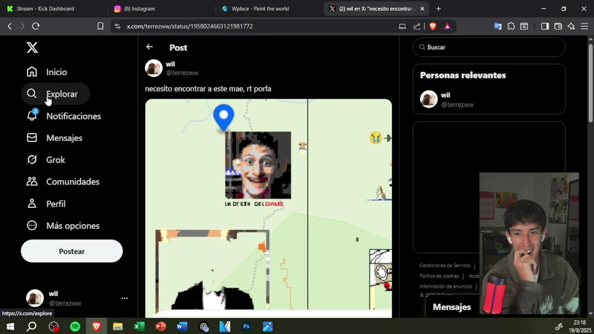Open File Explorer from the taskbar
Screen dimensions: 594x334
tap(117, 327)
